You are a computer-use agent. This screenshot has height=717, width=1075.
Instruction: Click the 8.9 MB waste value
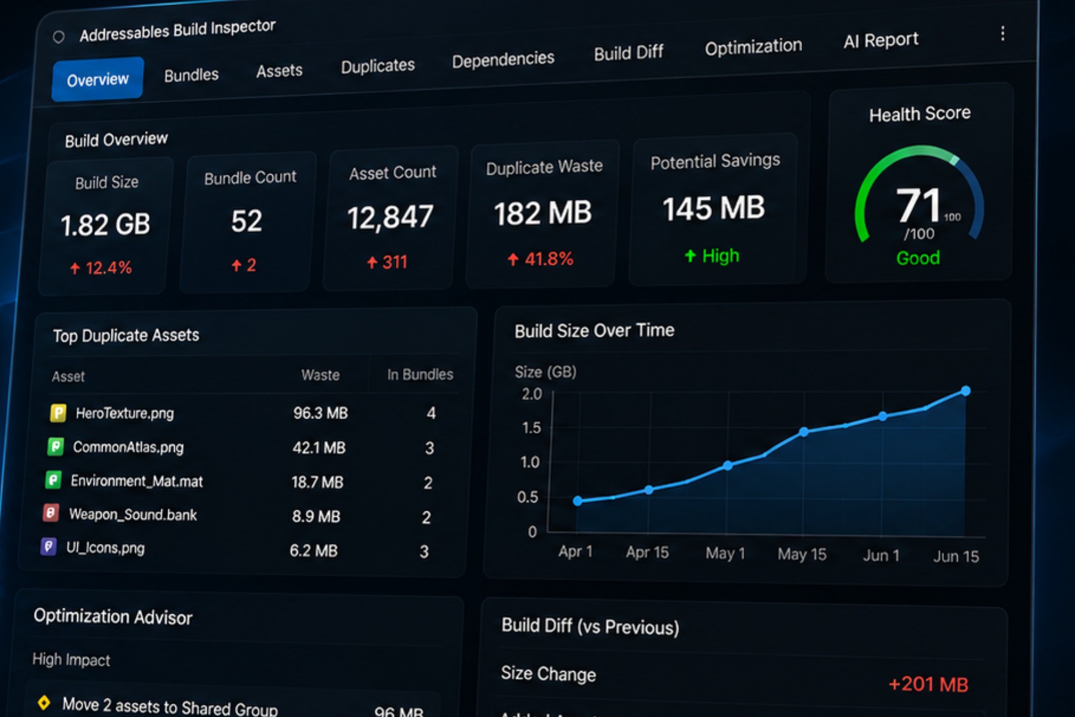pos(316,516)
